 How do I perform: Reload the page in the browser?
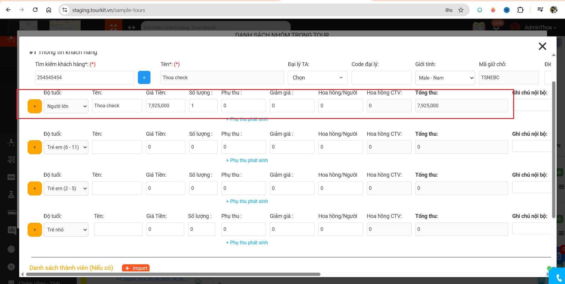point(35,10)
